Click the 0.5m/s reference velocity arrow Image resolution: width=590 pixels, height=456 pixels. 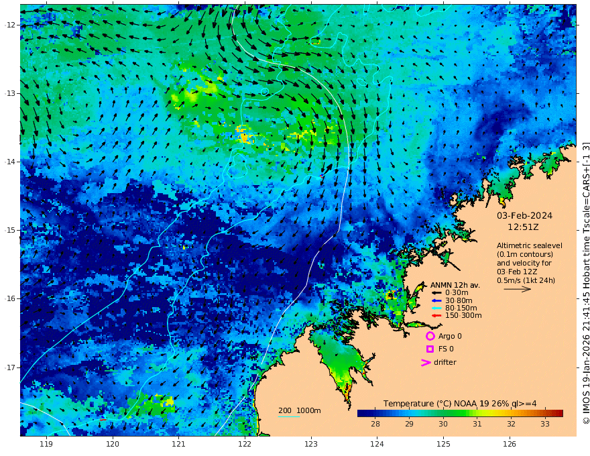point(518,289)
